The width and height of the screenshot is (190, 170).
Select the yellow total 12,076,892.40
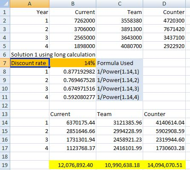pos(73,165)
